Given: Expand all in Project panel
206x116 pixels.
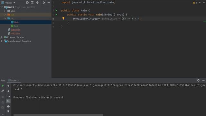Looking at the screenshot, I should click(x=32, y=3).
